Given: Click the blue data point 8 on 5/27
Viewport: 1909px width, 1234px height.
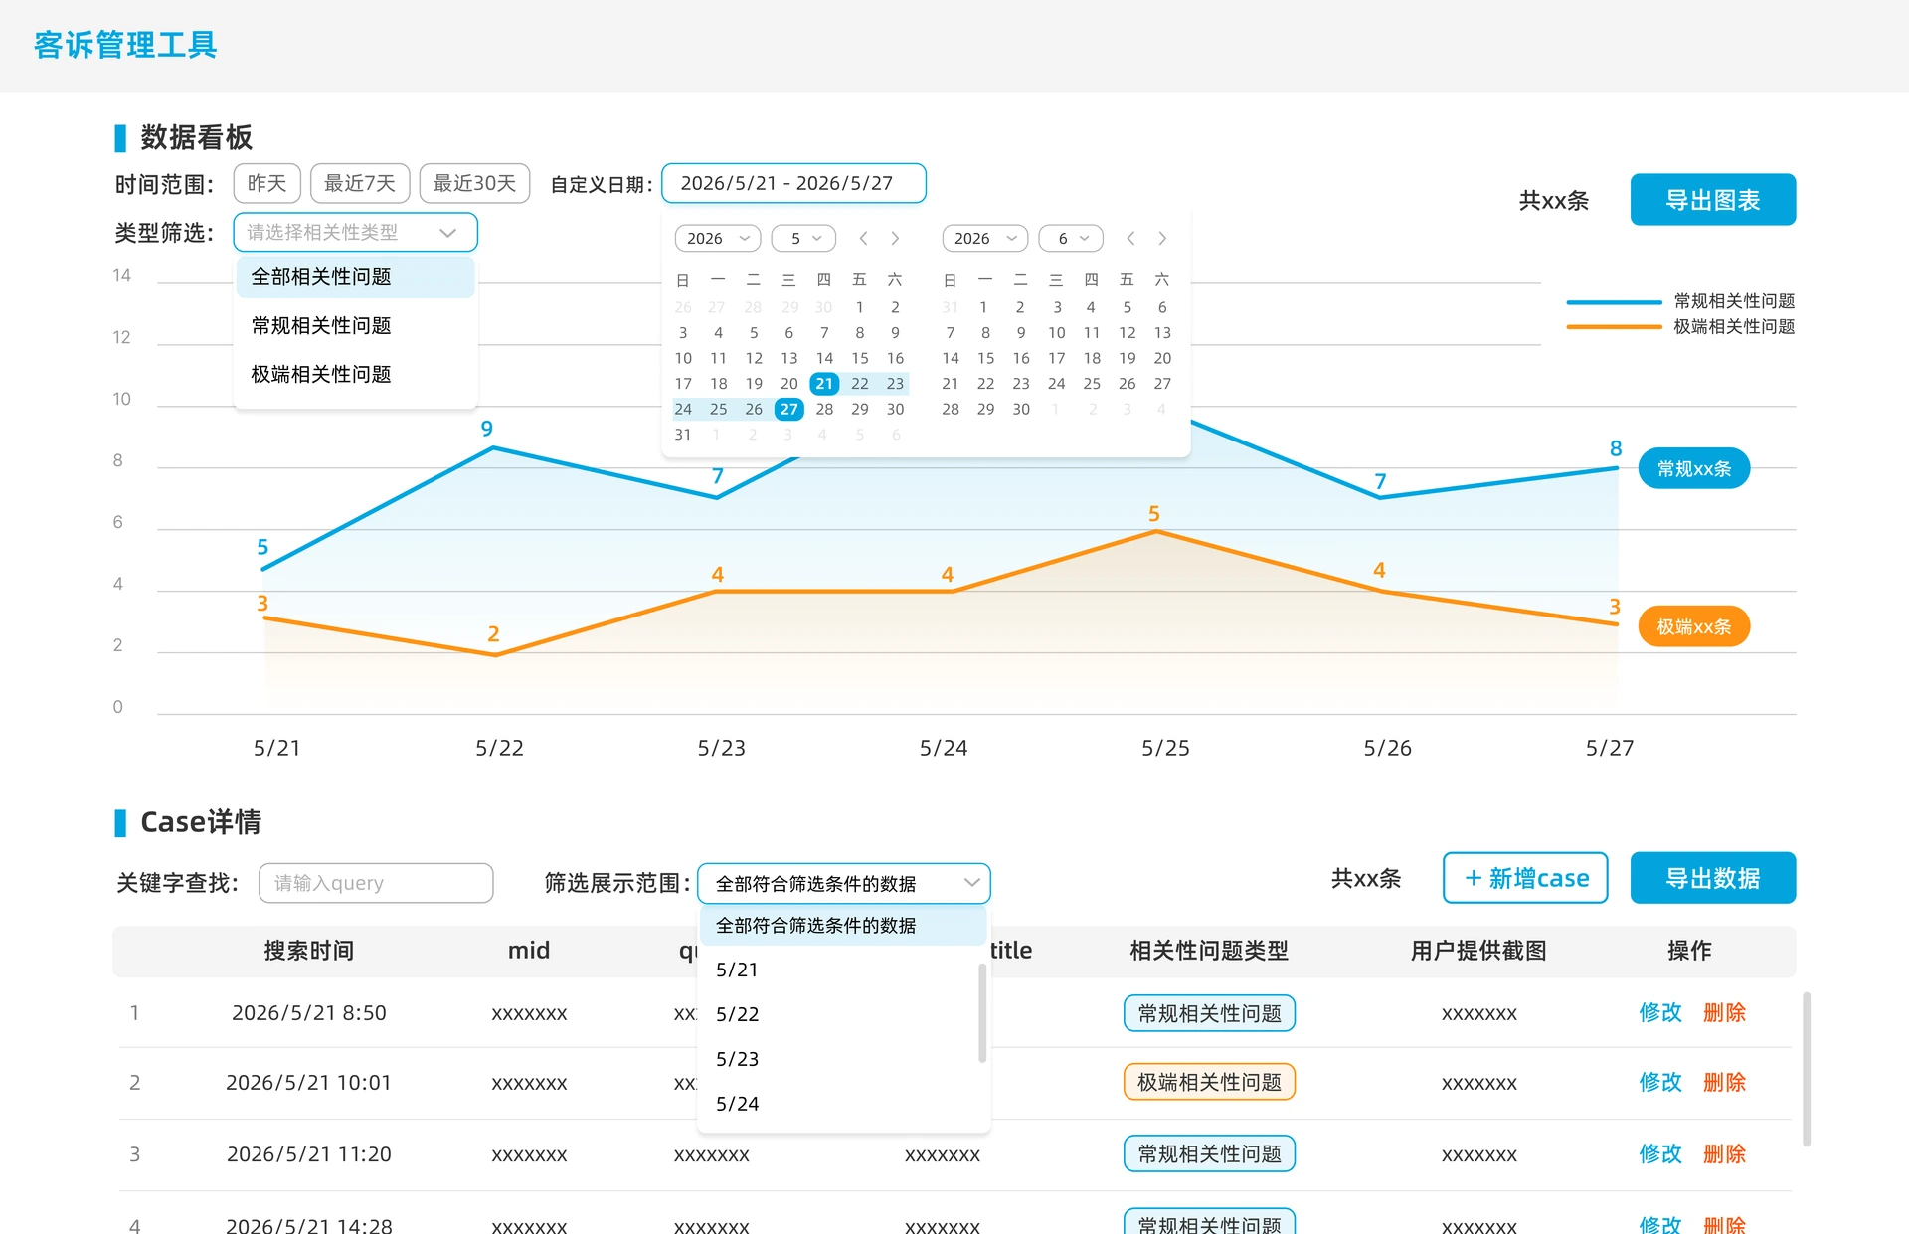Looking at the screenshot, I should (x=1617, y=468).
